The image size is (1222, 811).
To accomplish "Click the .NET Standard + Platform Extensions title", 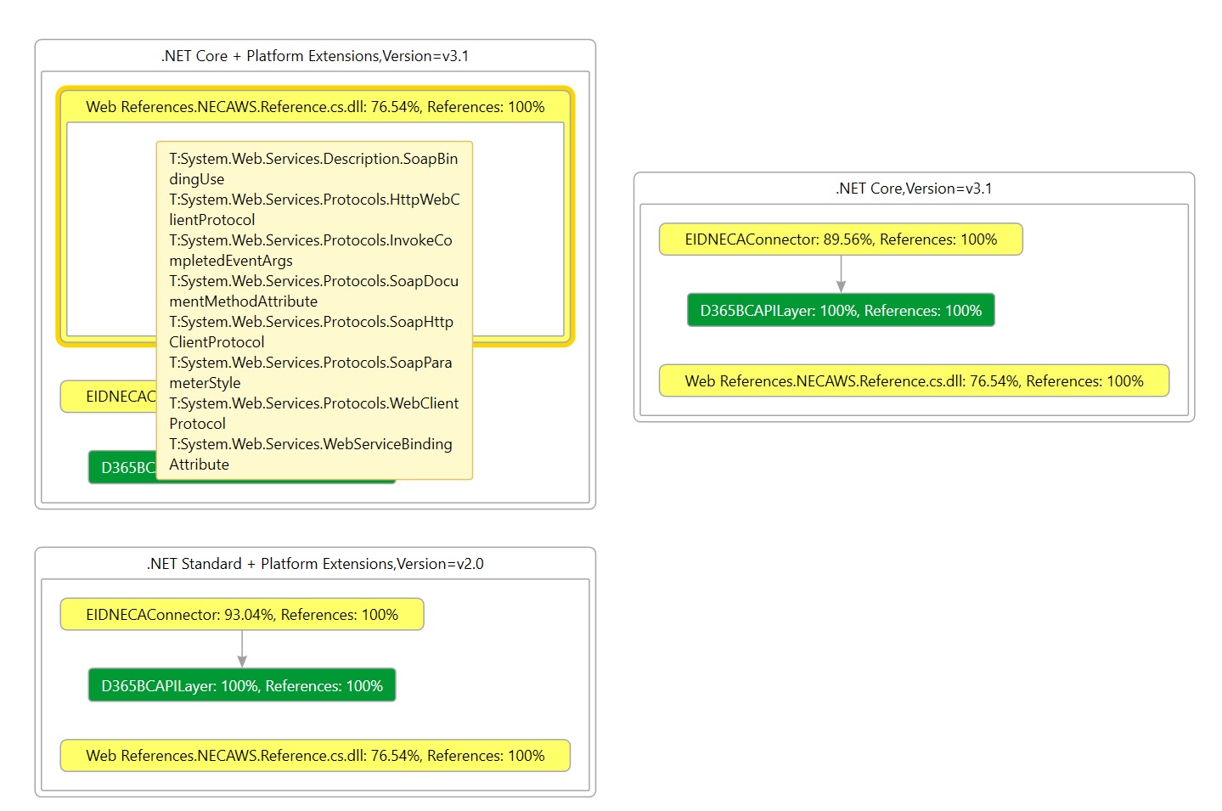I will pyautogui.click(x=315, y=564).
